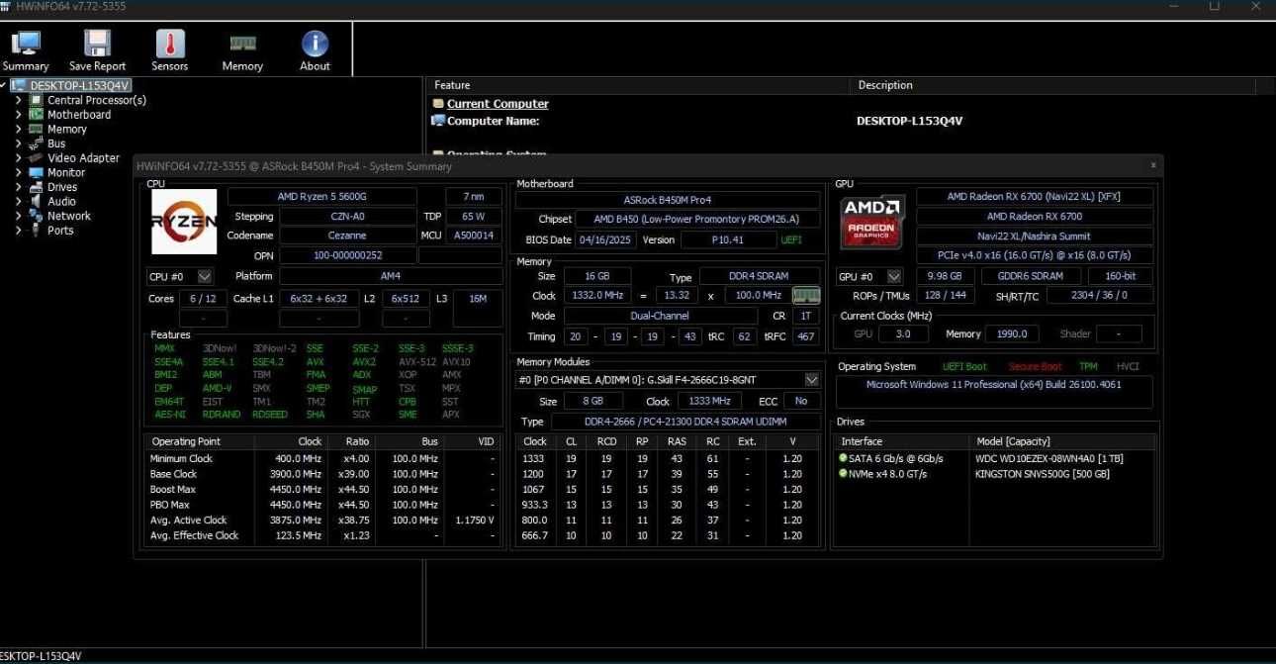Click the Feature column header
This screenshot has height=664, width=1276.
click(x=452, y=85)
